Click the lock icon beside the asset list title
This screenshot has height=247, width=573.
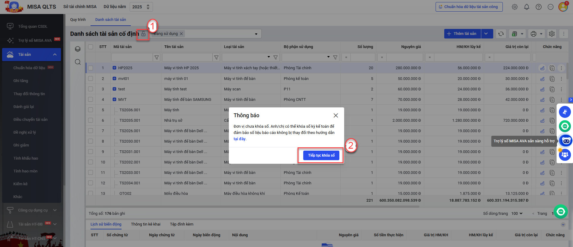click(x=143, y=34)
